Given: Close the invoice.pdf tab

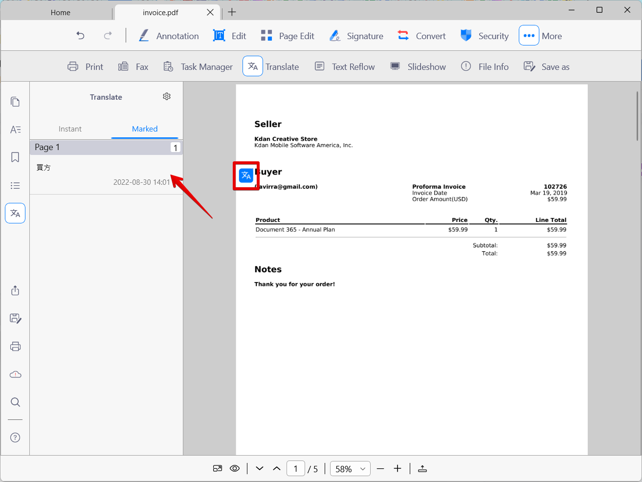Looking at the screenshot, I should pyautogui.click(x=210, y=12).
